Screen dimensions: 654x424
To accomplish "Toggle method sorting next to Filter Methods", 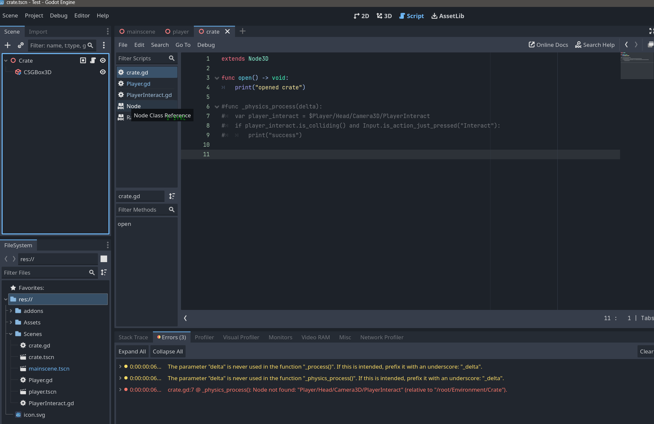I will [172, 196].
